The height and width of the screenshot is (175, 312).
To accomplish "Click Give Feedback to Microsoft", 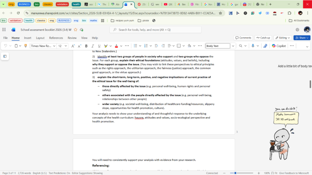I will tap(294, 173).
